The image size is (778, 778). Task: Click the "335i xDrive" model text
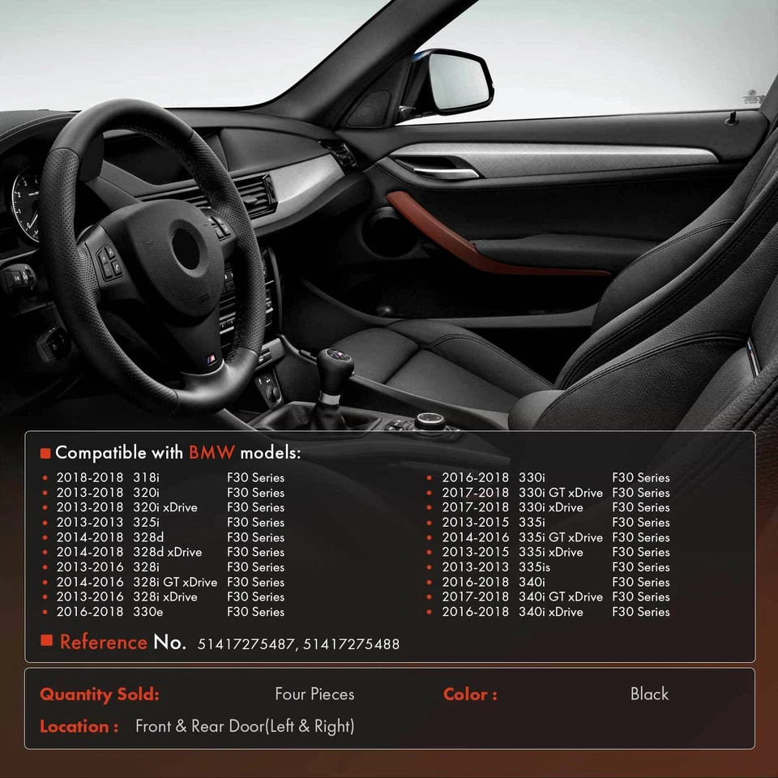pyautogui.click(x=551, y=552)
